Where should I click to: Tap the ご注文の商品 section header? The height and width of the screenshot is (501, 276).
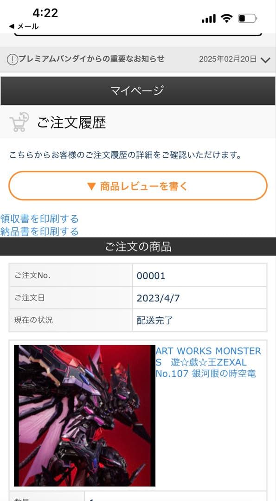(x=138, y=247)
